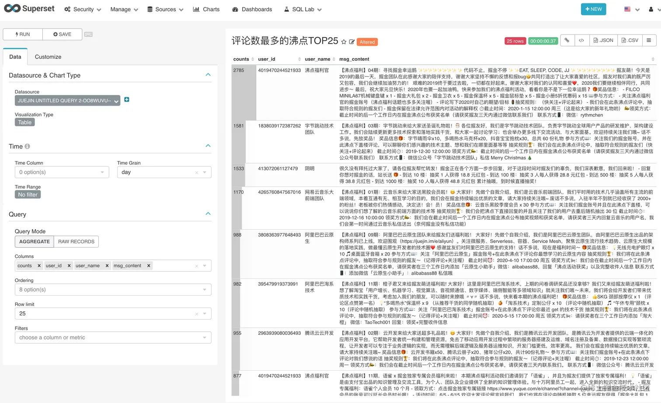Go to Charts page
The height and width of the screenshot is (403, 661).
point(206,9)
